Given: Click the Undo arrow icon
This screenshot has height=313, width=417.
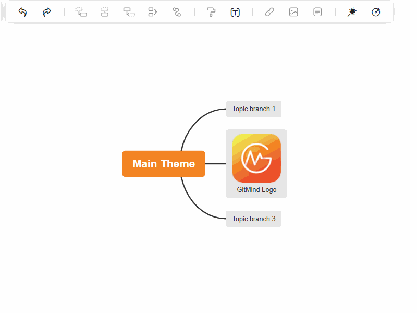Looking at the screenshot, I should [x=22, y=12].
